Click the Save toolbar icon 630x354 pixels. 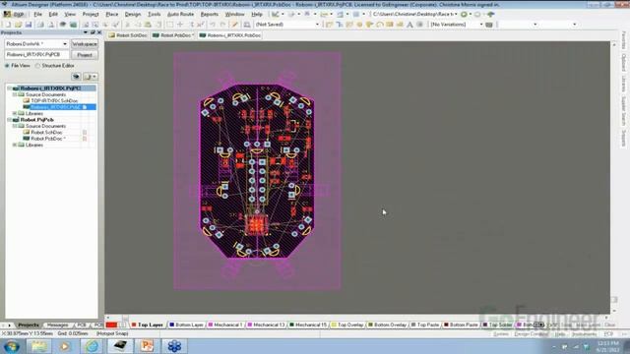(x=29, y=25)
